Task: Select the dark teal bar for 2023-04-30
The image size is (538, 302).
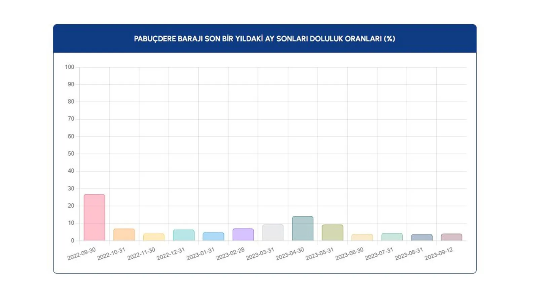Action: coord(303,229)
